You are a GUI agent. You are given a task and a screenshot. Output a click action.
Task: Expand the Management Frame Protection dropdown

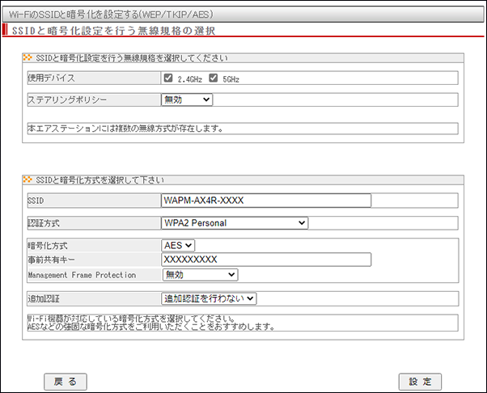coord(200,275)
